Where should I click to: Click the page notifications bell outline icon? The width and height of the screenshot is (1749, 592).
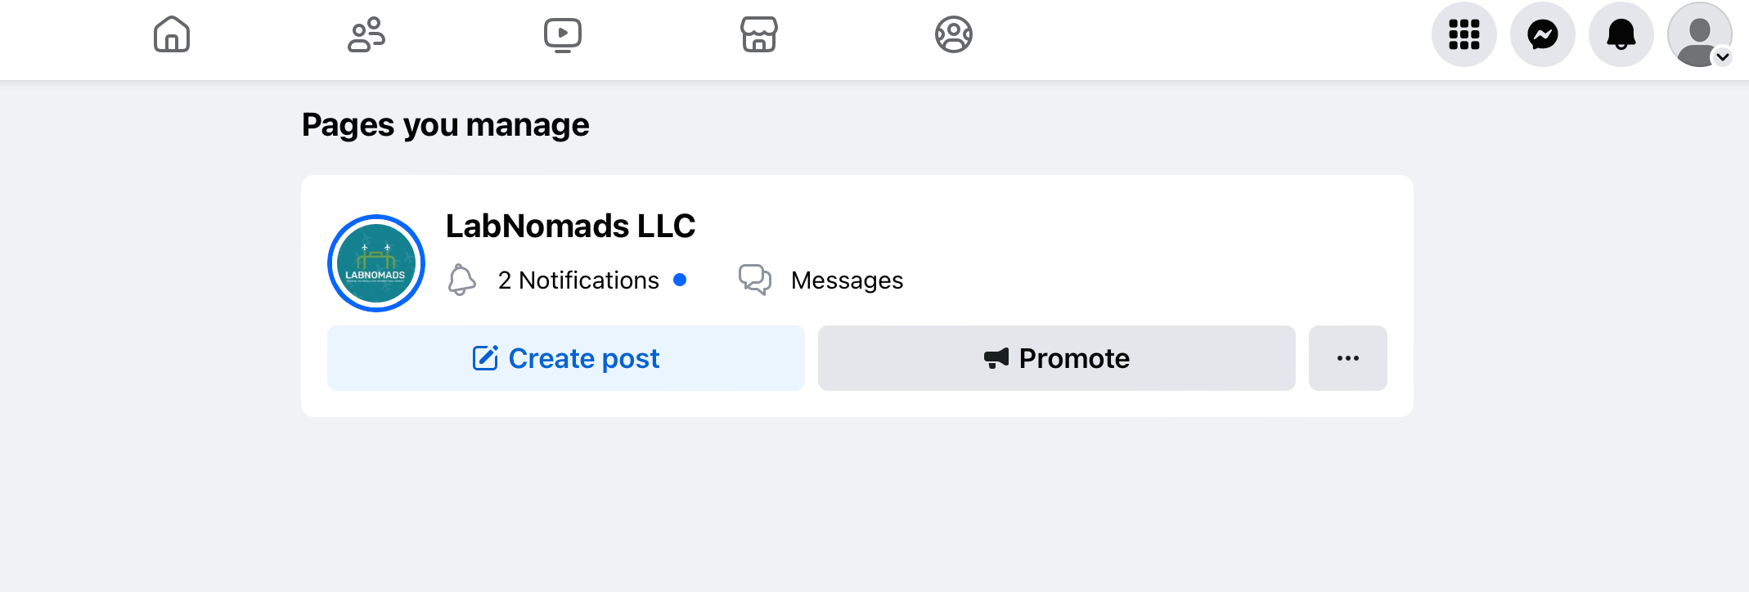(462, 280)
